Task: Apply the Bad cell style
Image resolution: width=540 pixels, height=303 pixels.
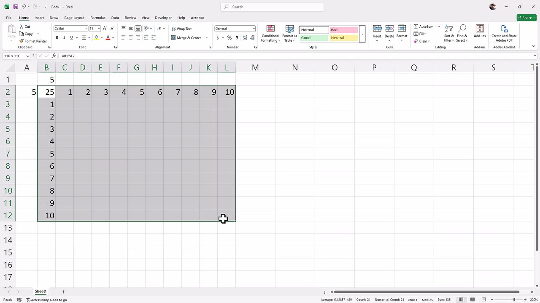Action: pyautogui.click(x=343, y=30)
